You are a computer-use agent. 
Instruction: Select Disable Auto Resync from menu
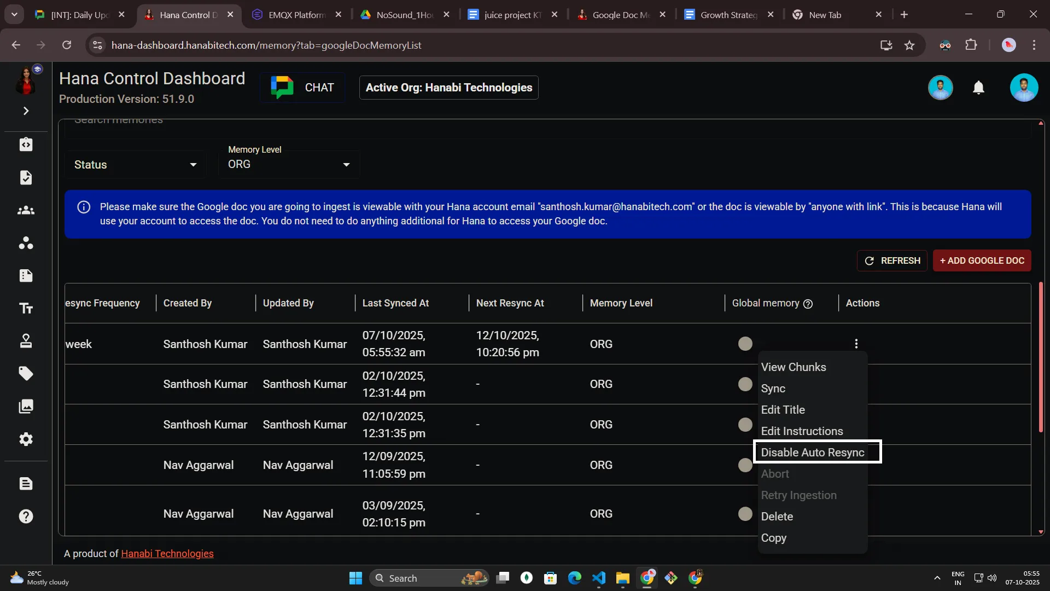pos(813,452)
